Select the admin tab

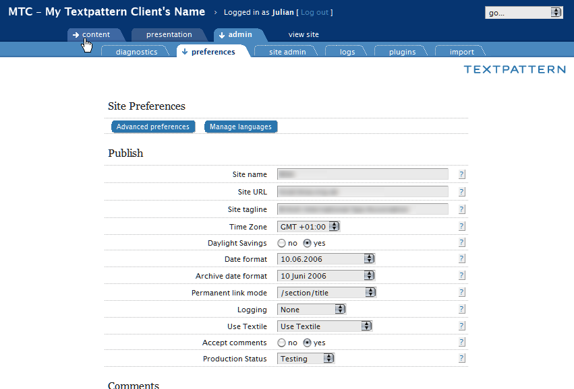pyautogui.click(x=239, y=35)
